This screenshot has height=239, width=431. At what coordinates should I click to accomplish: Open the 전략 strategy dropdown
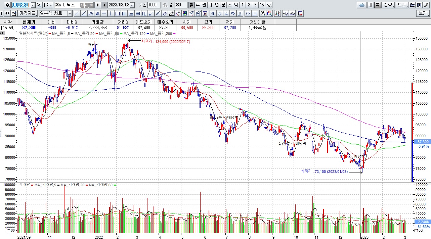tap(388, 5)
